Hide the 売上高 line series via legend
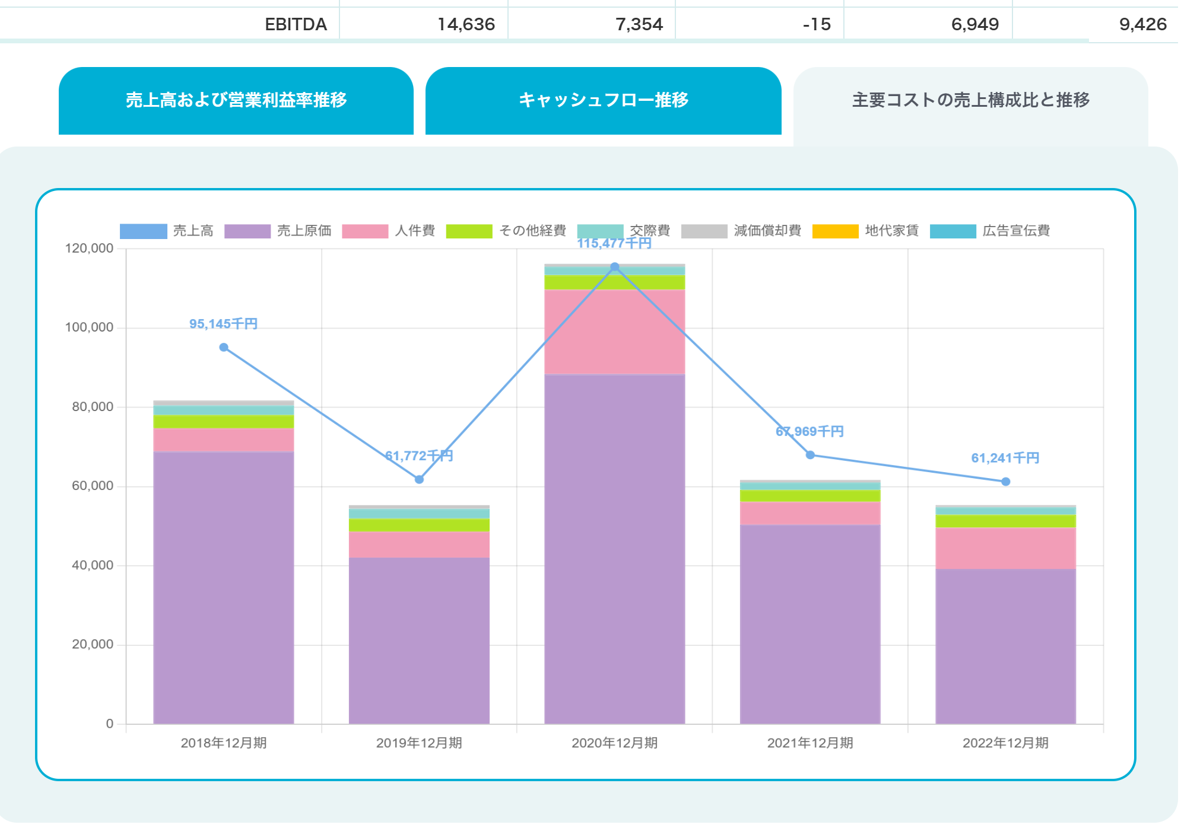Screen dimensions: 1181x831 (142, 228)
